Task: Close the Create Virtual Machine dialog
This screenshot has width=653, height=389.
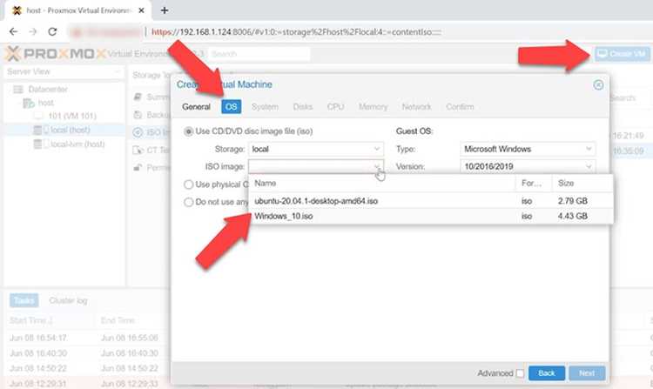Action: coord(598,85)
